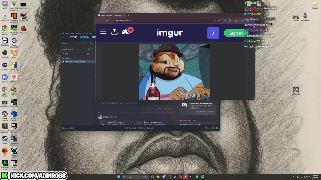The height and width of the screenshot is (180, 321).
Task: Open the Chrome zoom magnifier icon
Action: (x=215, y=21)
